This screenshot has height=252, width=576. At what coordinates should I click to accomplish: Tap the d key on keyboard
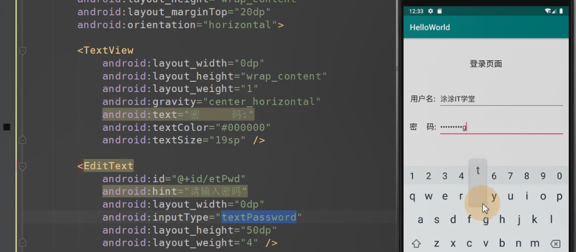(x=453, y=220)
